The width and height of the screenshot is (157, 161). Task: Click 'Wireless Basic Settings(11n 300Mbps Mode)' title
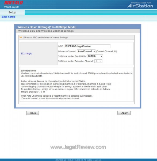[x=47, y=27]
